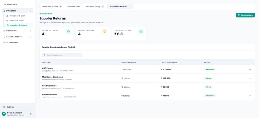The height and width of the screenshot is (118, 259).
Task: Click the DP user avatar
Action: click(4, 114)
